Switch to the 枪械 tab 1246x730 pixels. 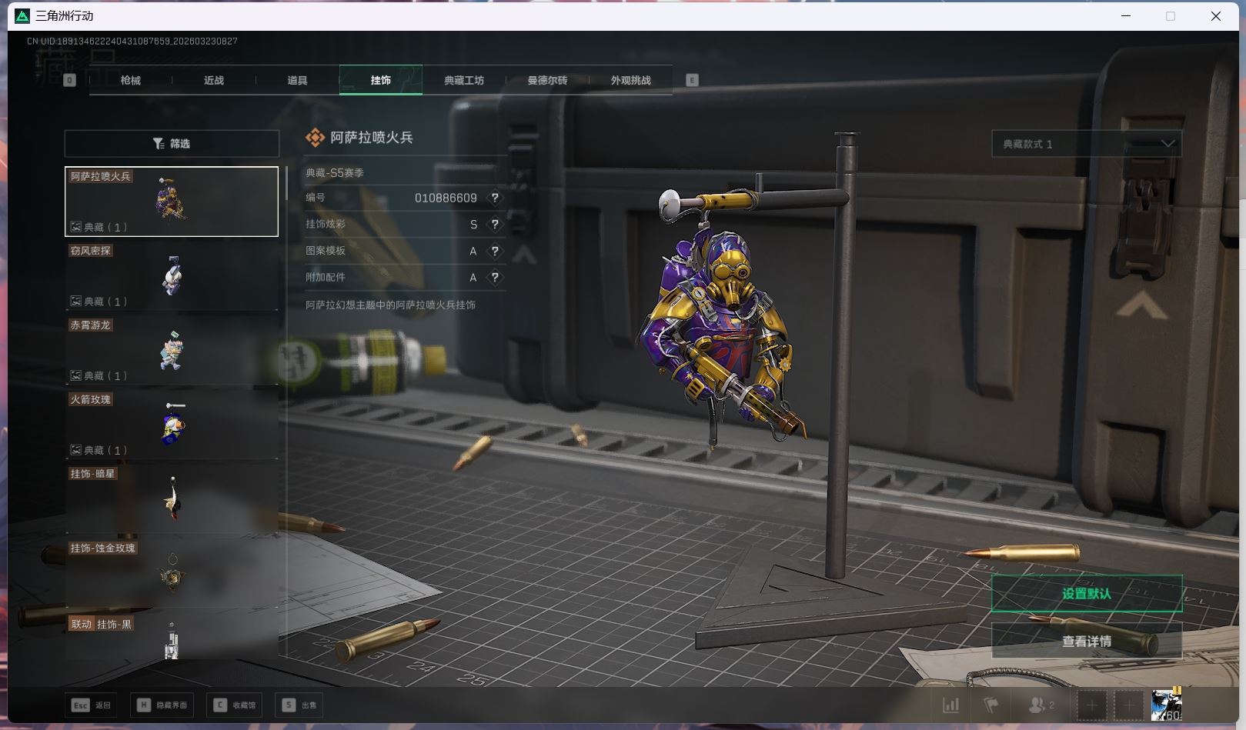[x=131, y=80]
